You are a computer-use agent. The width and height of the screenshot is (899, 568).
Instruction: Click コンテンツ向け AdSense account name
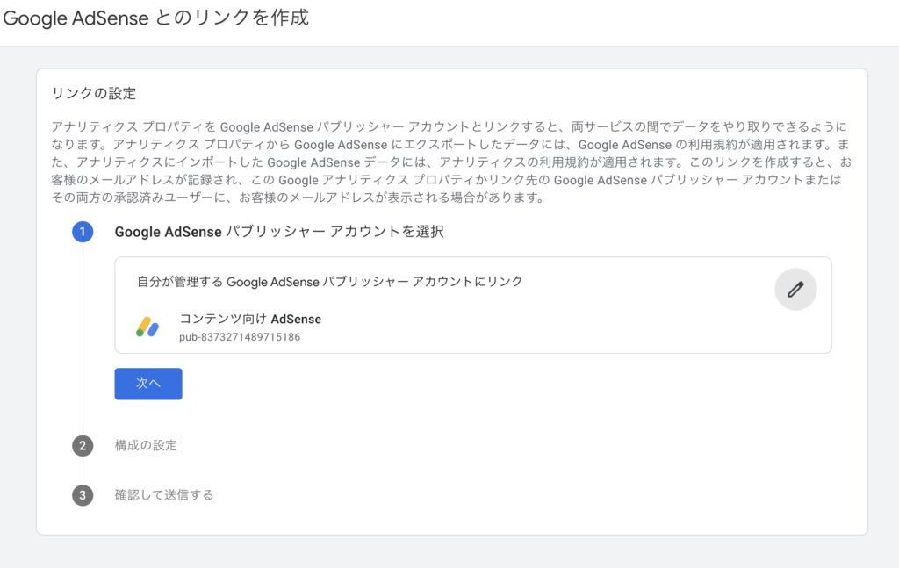[250, 319]
